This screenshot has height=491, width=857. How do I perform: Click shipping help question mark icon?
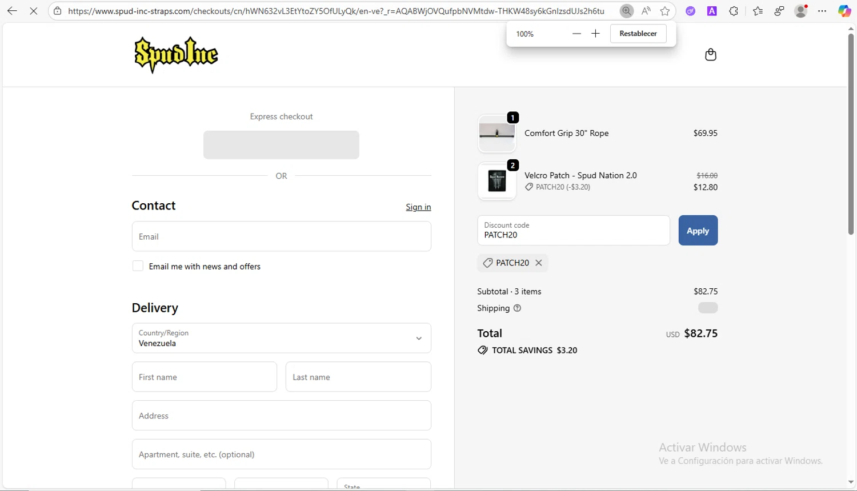pyautogui.click(x=517, y=308)
